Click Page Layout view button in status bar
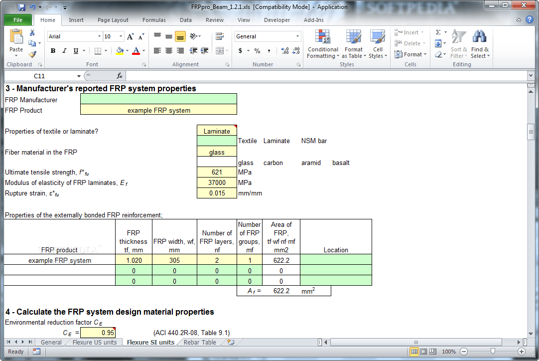 coord(423,352)
